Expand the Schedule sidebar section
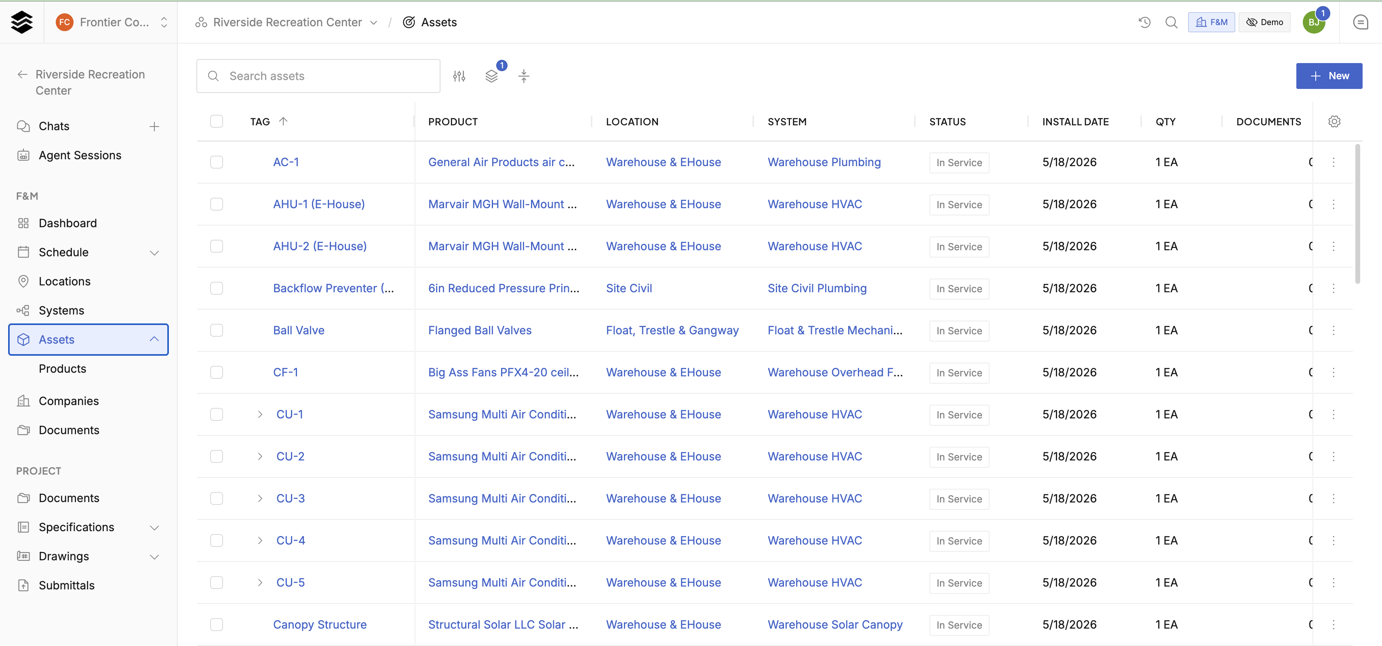This screenshot has width=1382, height=646. (x=154, y=253)
